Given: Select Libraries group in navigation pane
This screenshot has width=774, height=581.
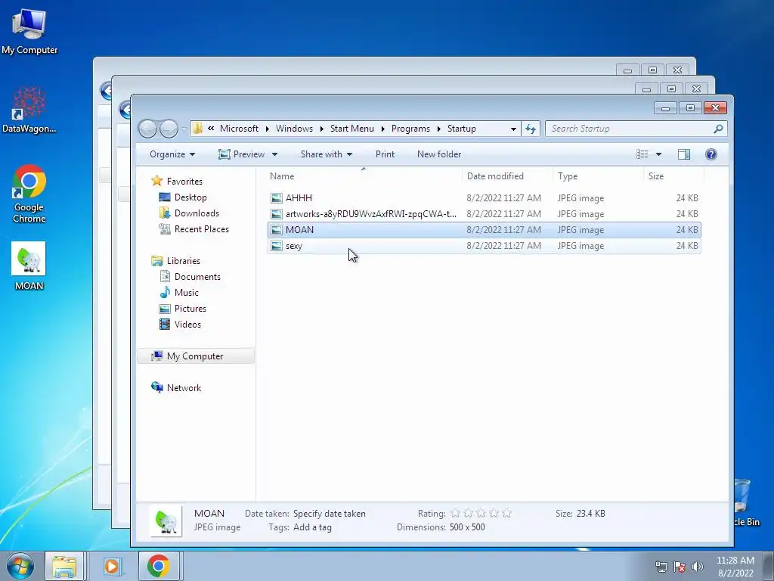Looking at the screenshot, I should [183, 261].
